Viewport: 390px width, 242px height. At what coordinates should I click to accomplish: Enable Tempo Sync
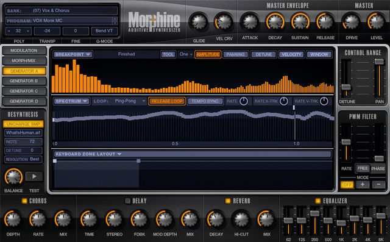pyautogui.click(x=205, y=101)
